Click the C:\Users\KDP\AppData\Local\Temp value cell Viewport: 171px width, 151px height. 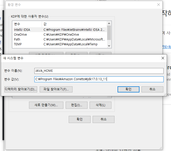[70, 44]
